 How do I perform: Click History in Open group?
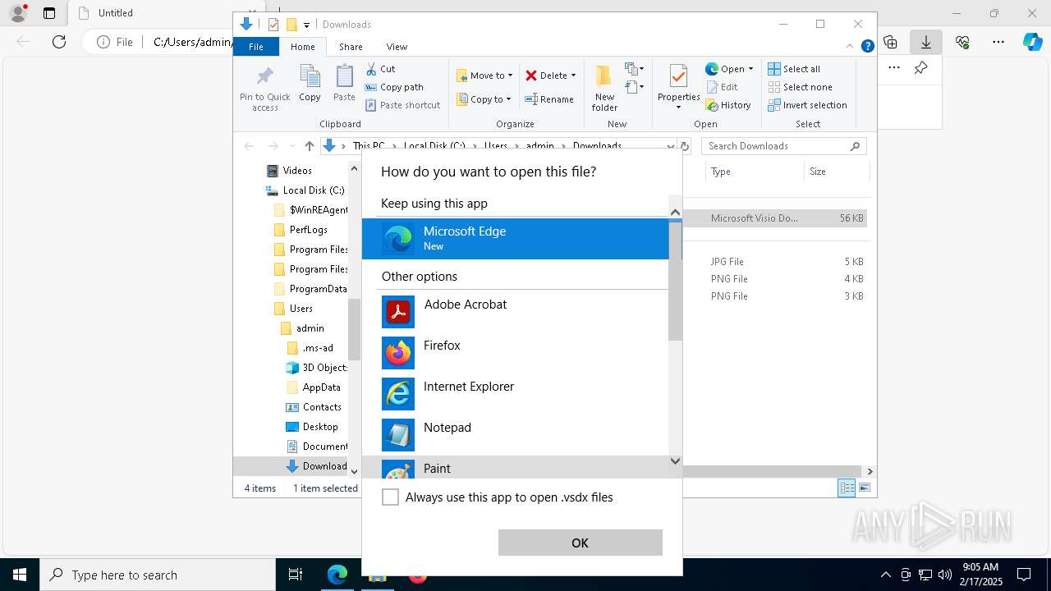[x=728, y=105]
